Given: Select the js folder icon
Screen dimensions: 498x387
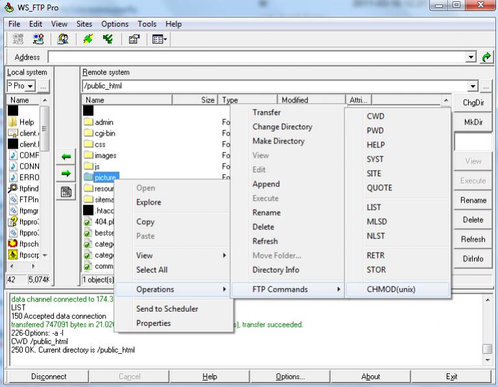Looking at the screenshot, I should click(88, 166).
